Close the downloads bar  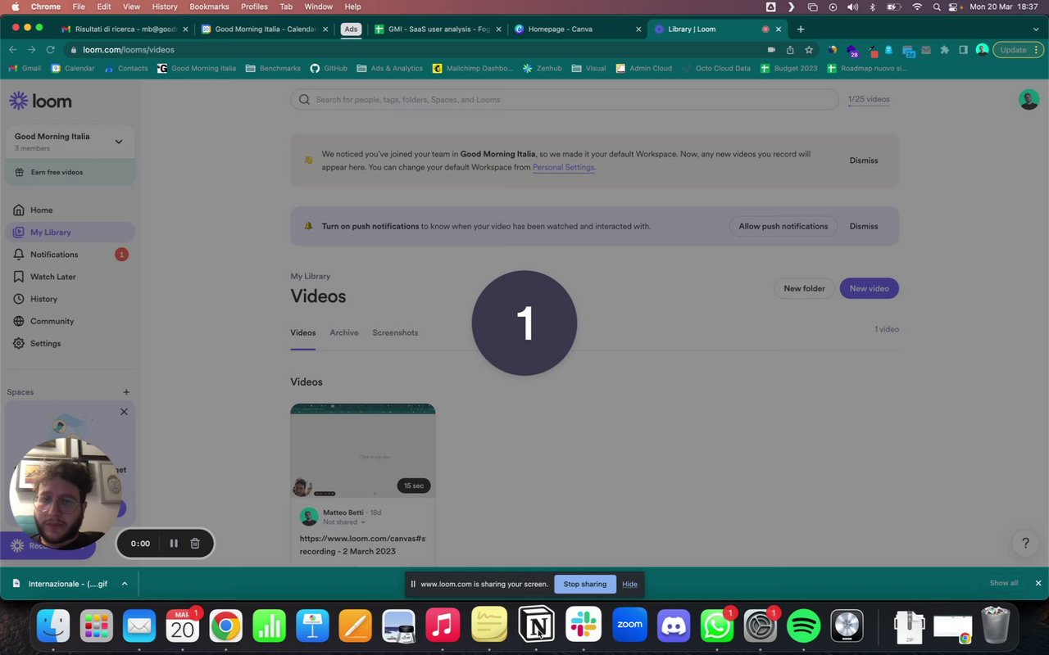point(1038,583)
